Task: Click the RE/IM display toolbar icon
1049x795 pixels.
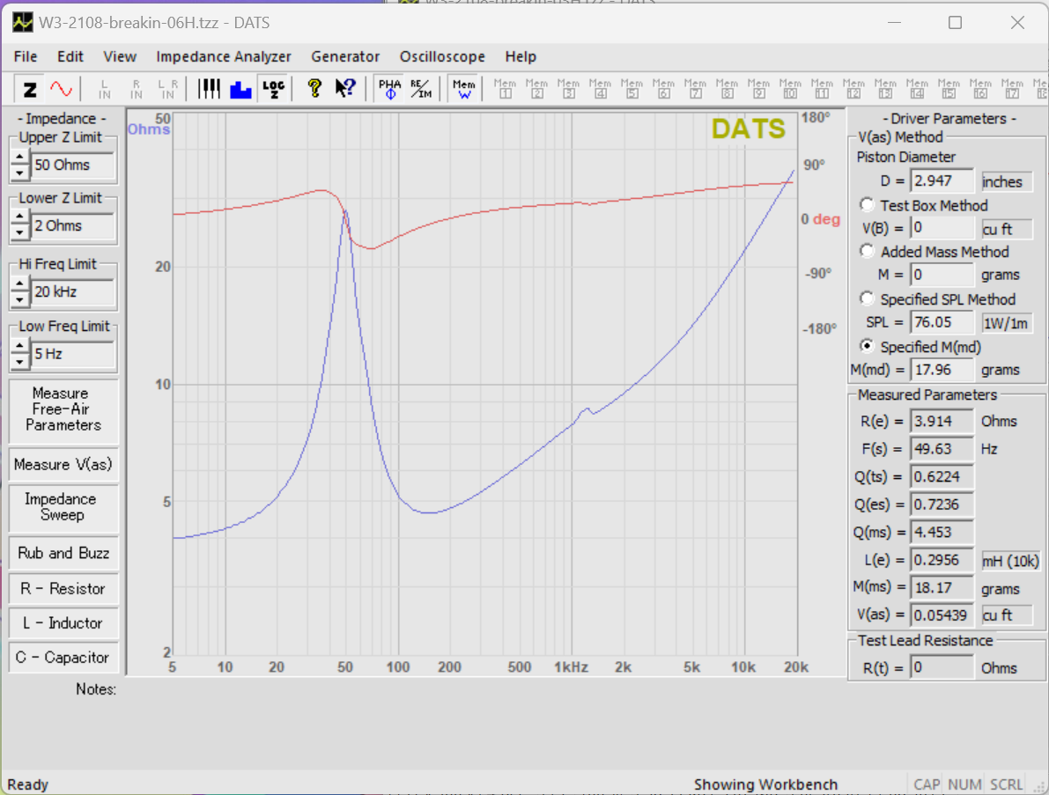Action: [421, 89]
